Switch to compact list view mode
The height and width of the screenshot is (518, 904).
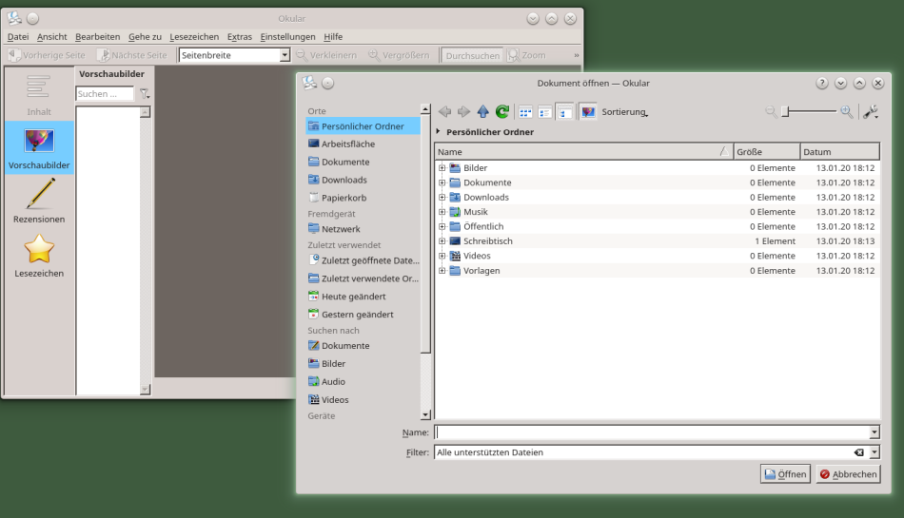[x=545, y=112]
